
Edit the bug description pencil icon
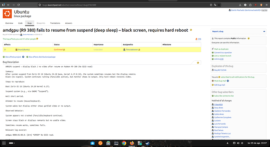pos(198,63)
